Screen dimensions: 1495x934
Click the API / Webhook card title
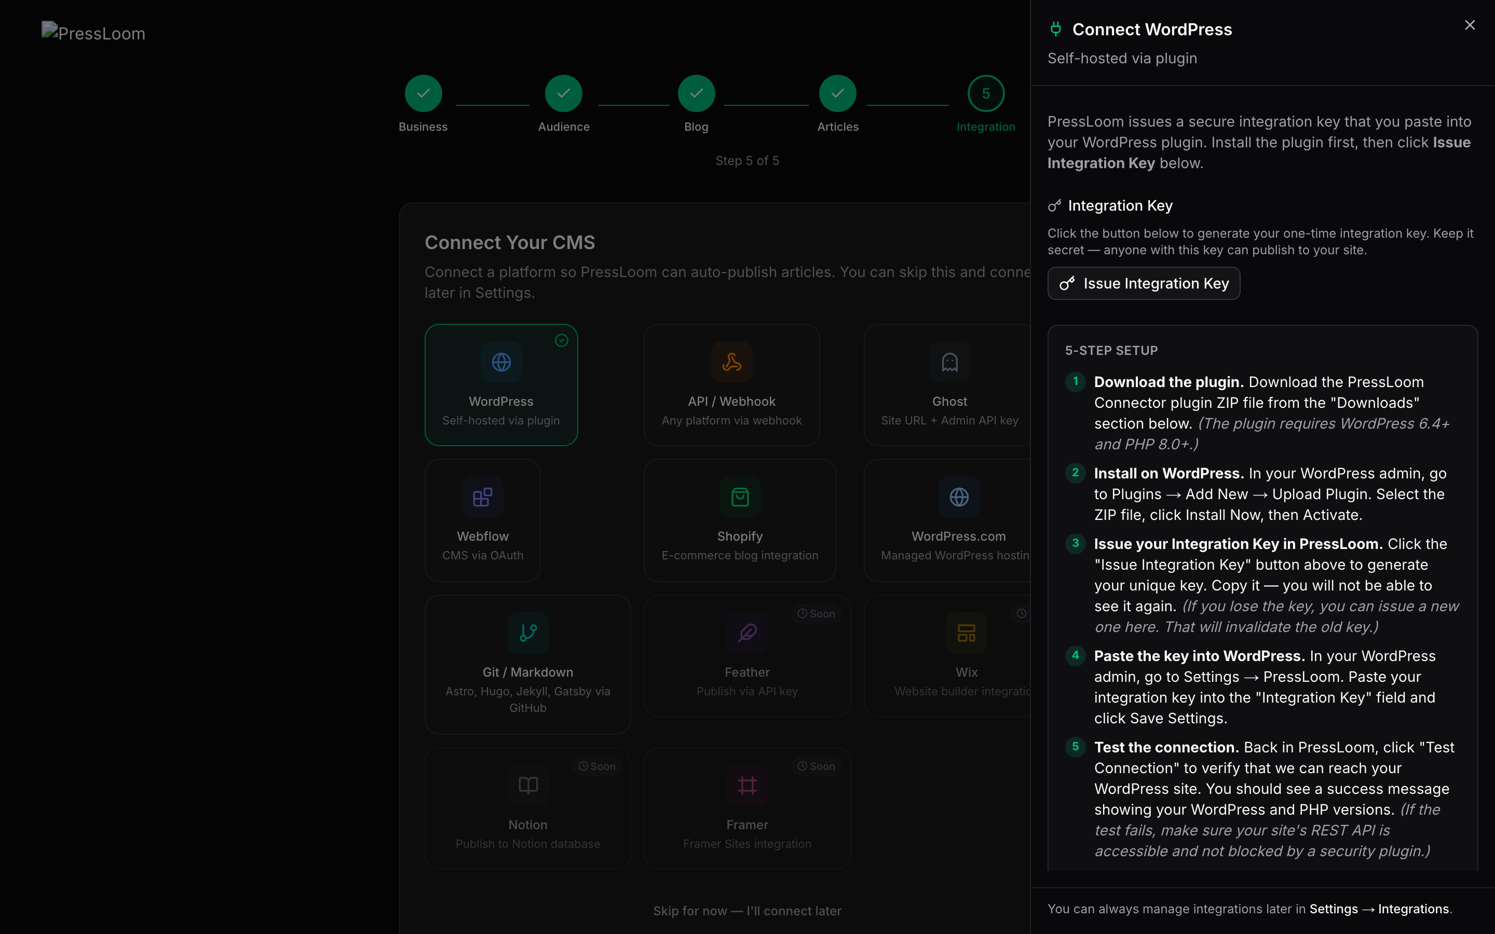(x=731, y=402)
